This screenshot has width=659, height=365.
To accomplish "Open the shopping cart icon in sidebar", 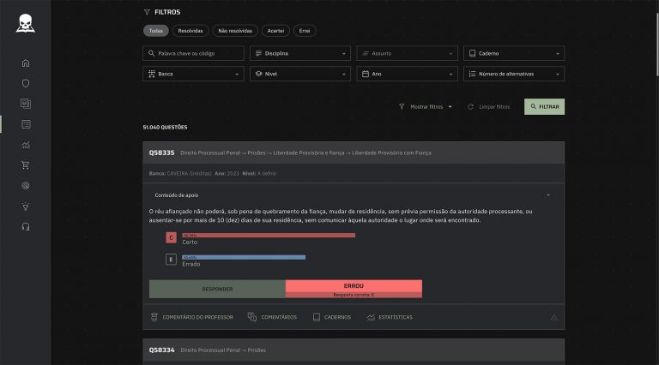I will click(26, 165).
